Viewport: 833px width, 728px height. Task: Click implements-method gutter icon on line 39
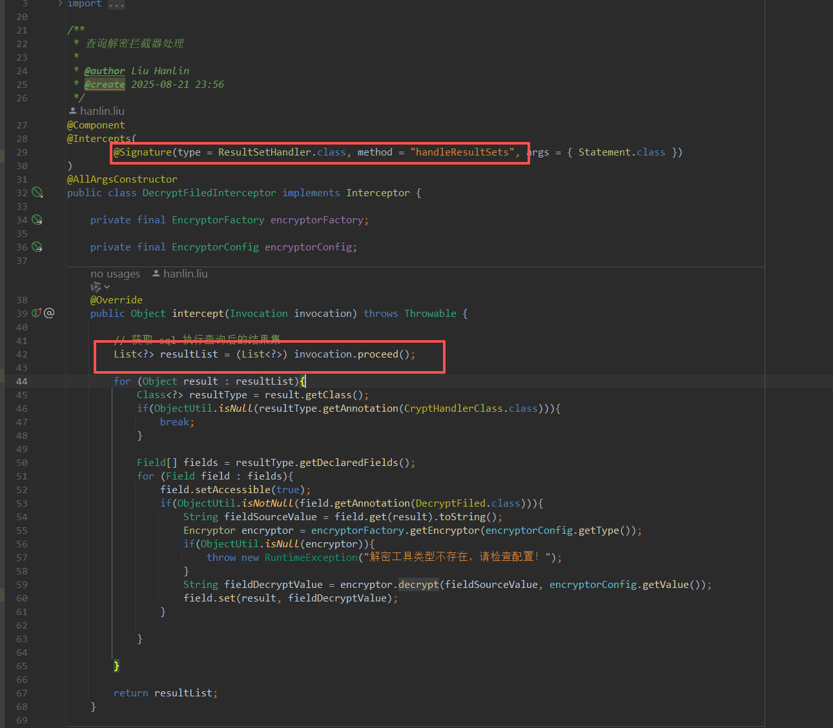point(36,313)
